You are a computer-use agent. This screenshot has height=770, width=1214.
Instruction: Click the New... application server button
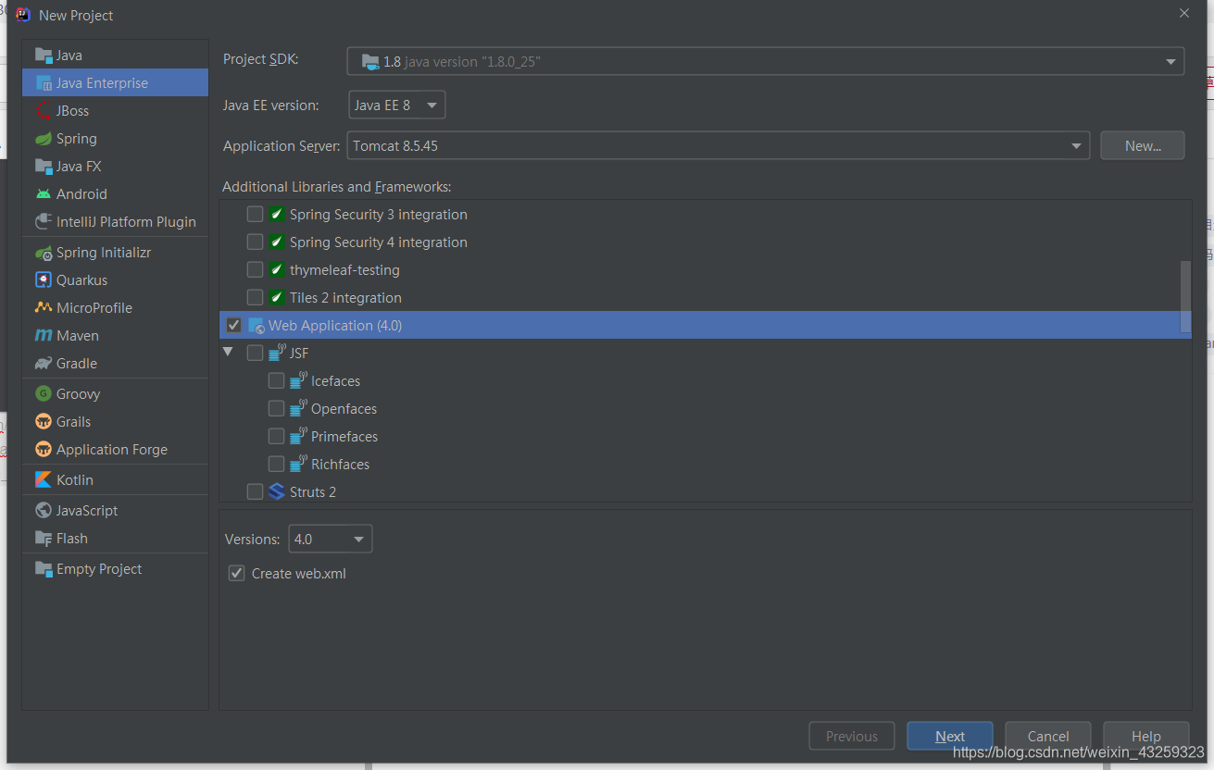(1143, 146)
